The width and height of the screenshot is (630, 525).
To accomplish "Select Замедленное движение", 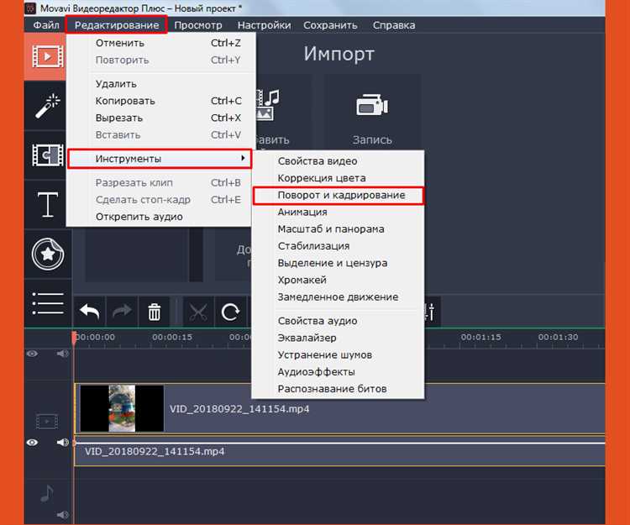I will tap(338, 297).
